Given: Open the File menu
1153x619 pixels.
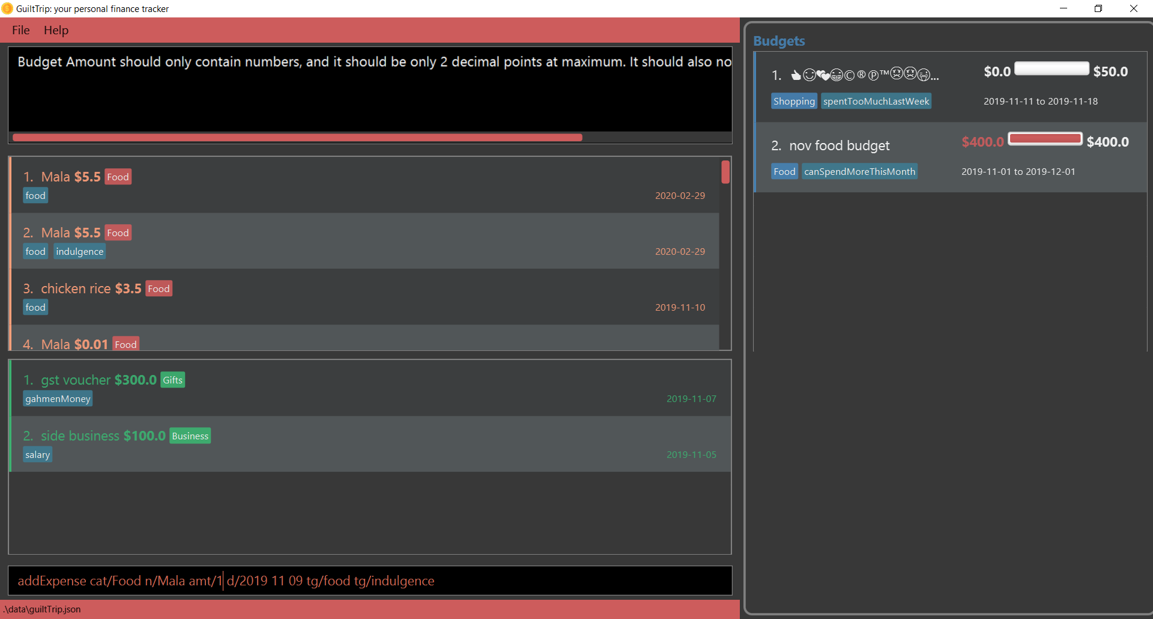Looking at the screenshot, I should [20, 30].
